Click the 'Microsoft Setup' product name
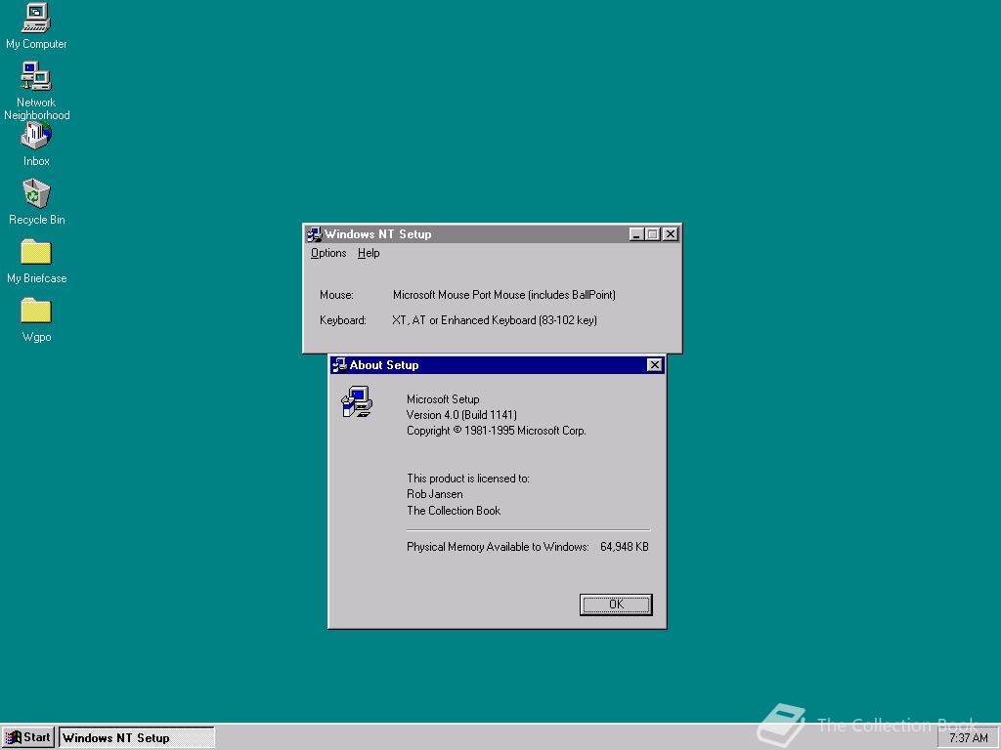This screenshot has height=750, width=1001. tap(443, 399)
